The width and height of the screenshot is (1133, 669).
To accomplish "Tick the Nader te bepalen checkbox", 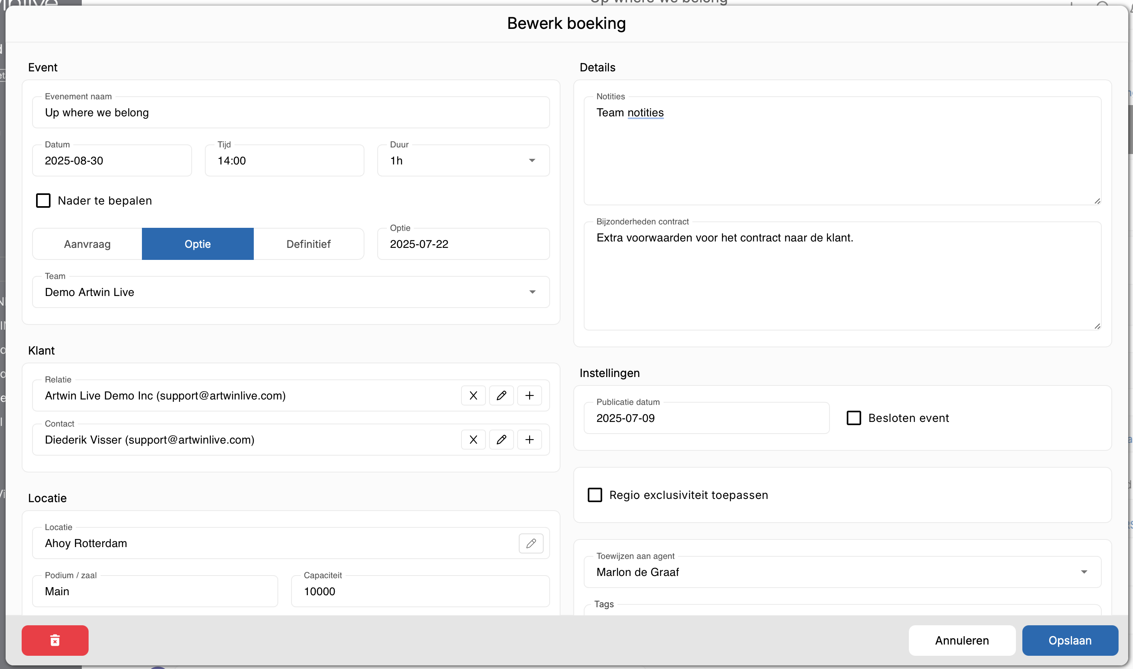I will click(43, 201).
